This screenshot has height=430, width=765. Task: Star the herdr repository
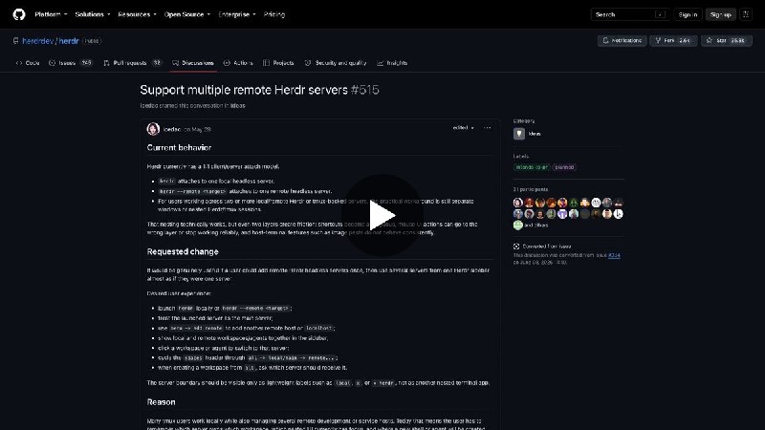point(727,40)
